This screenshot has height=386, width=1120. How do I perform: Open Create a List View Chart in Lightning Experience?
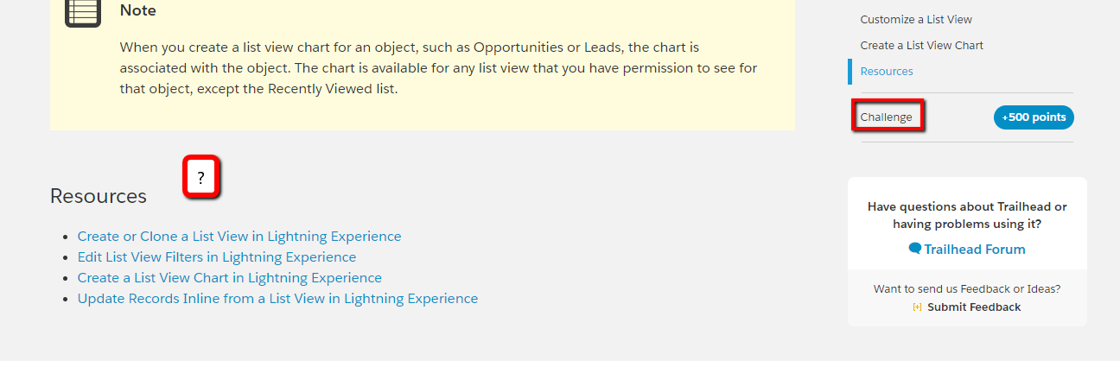[230, 277]
